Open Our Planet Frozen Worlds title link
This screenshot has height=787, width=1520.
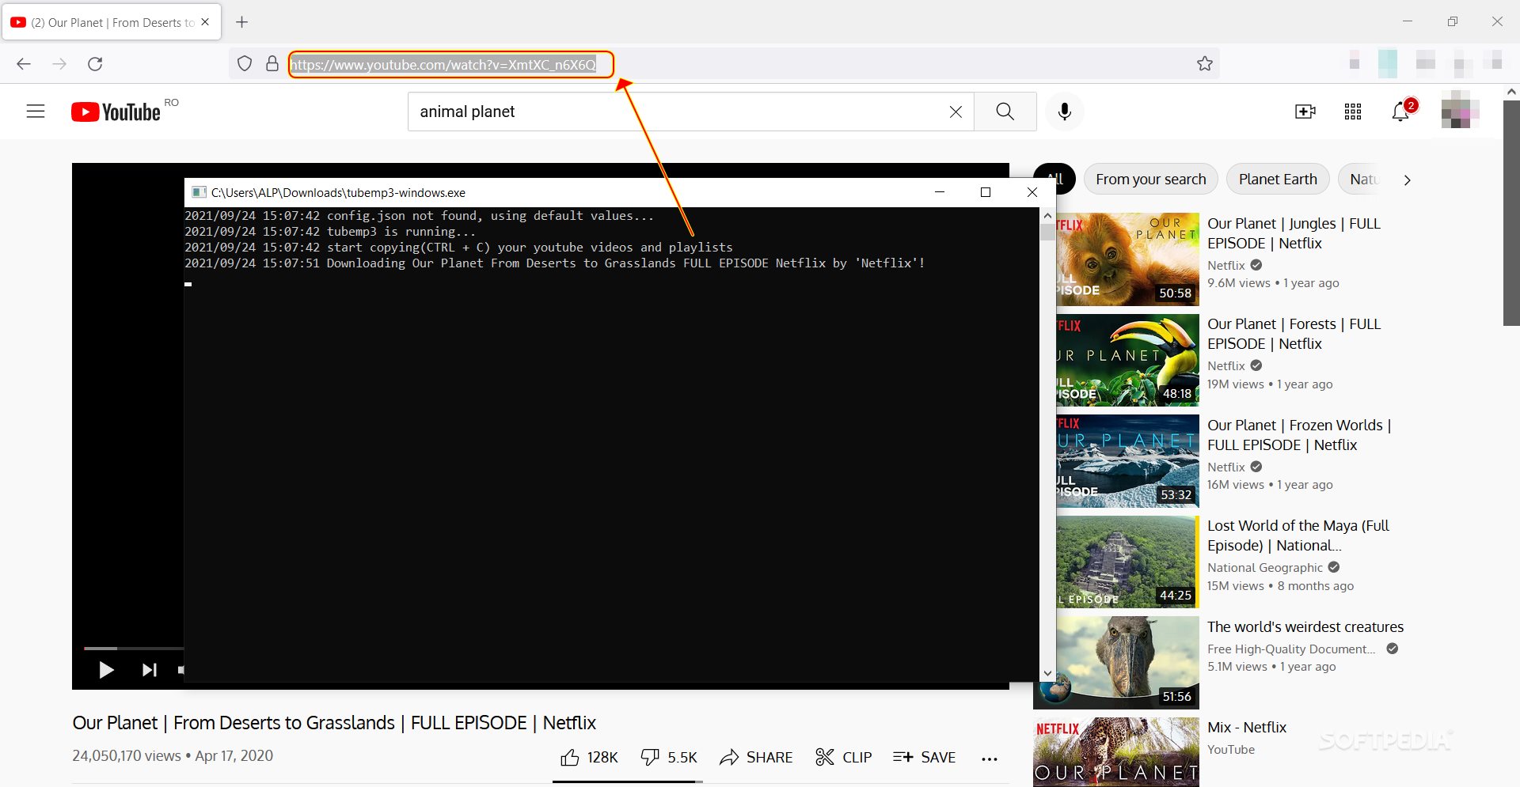click(1299, 435)
